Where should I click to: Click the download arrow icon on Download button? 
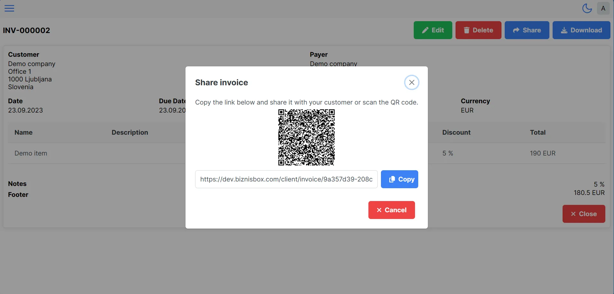[564, 30]
